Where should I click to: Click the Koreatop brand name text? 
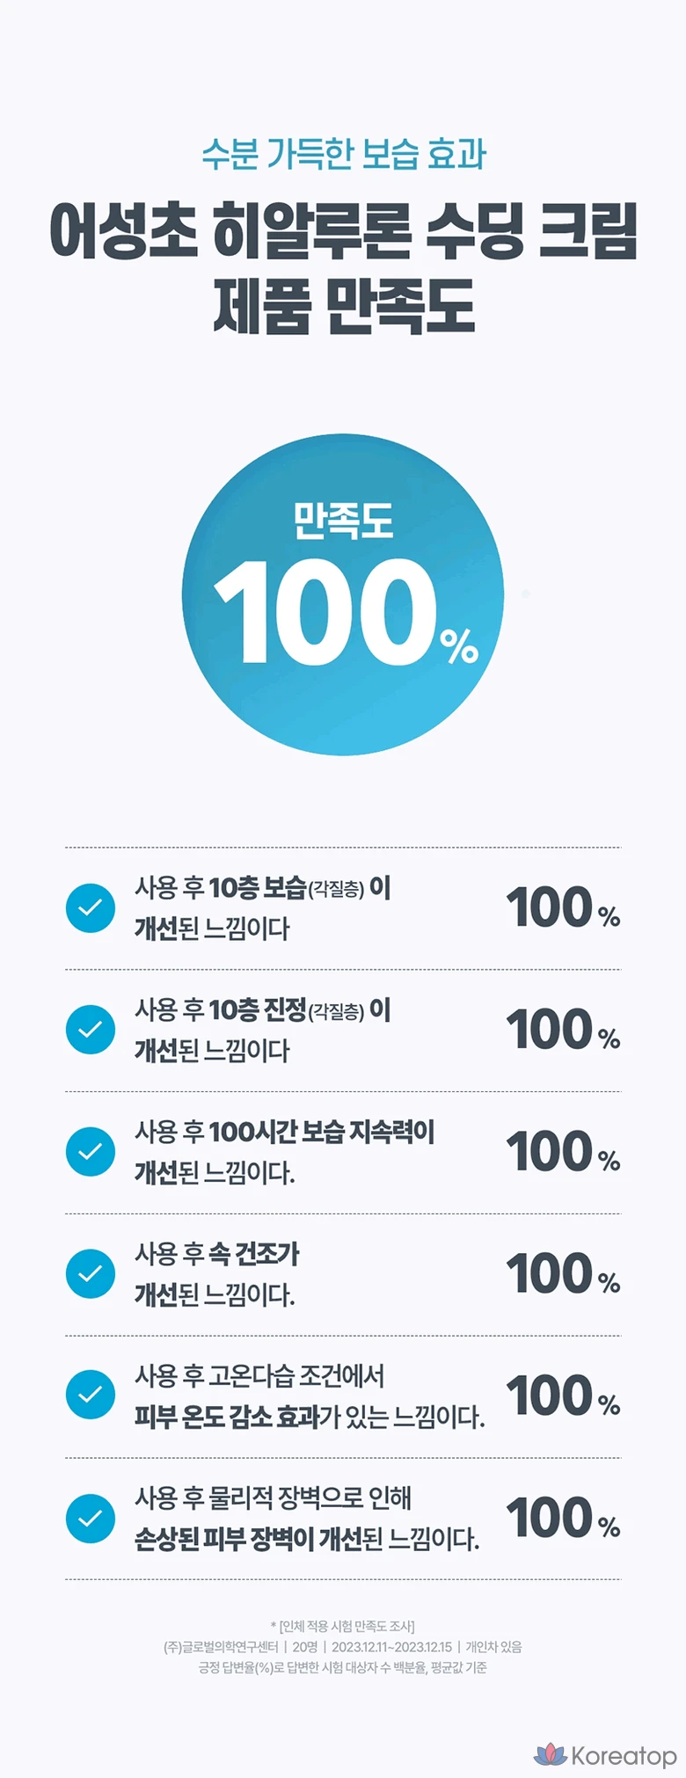[x=624, y=1756]
